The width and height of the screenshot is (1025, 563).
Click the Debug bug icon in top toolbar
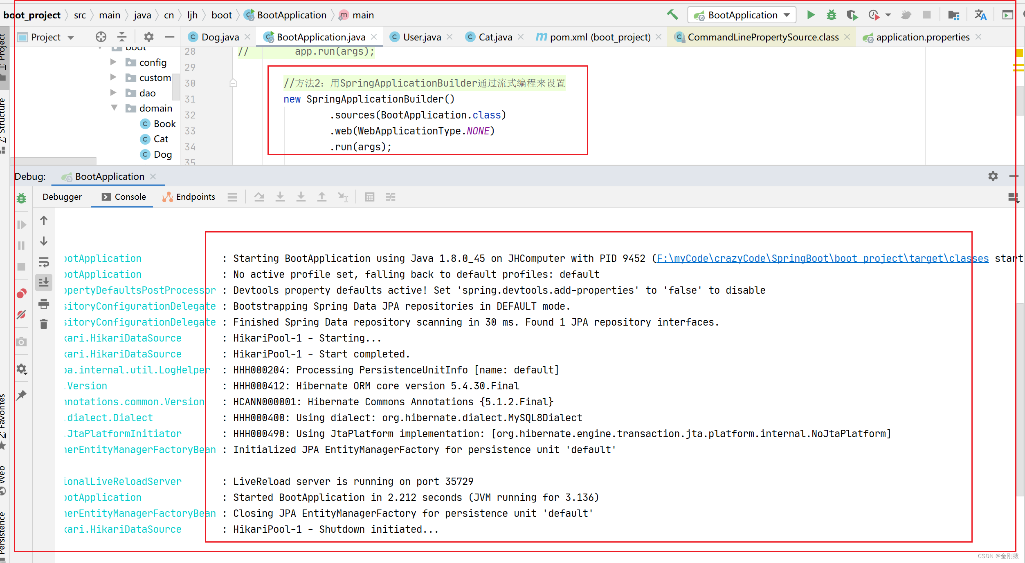tap(831, 15)
